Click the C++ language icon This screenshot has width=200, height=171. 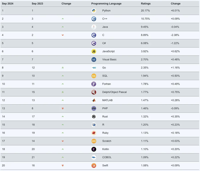(x=94, y=19)
